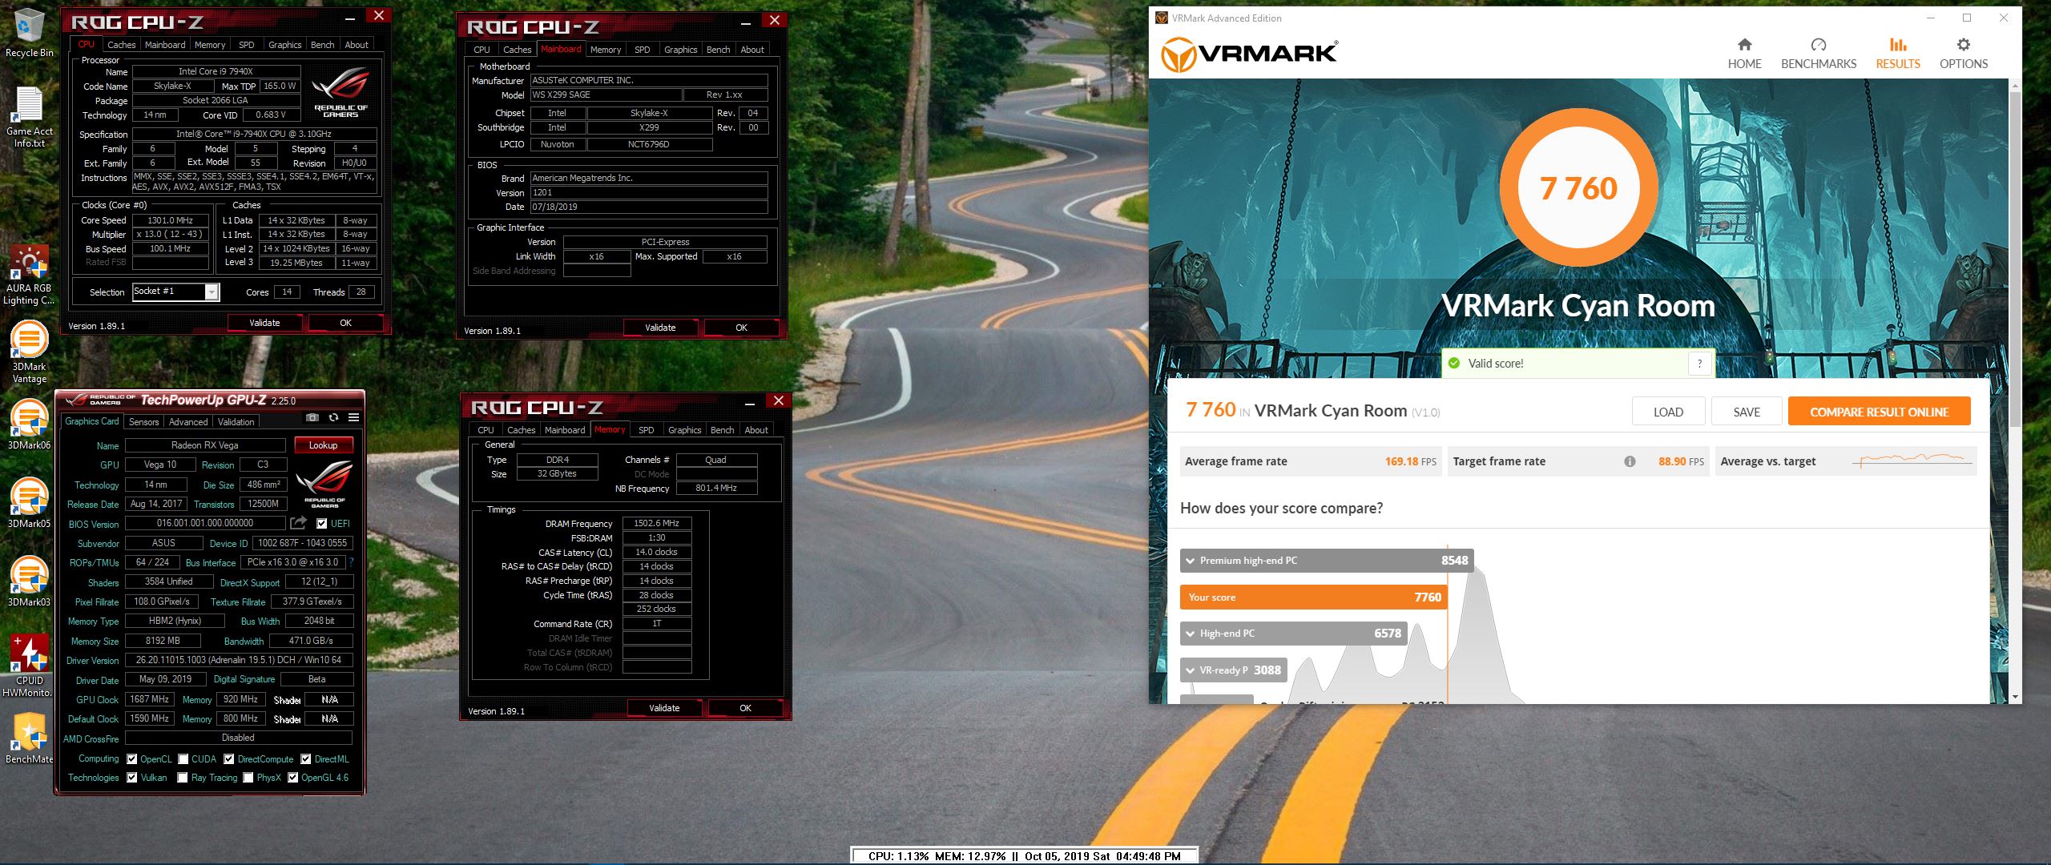
Task: Open the Recycle Bin desktop icon
Action: [x=29, y=32]
